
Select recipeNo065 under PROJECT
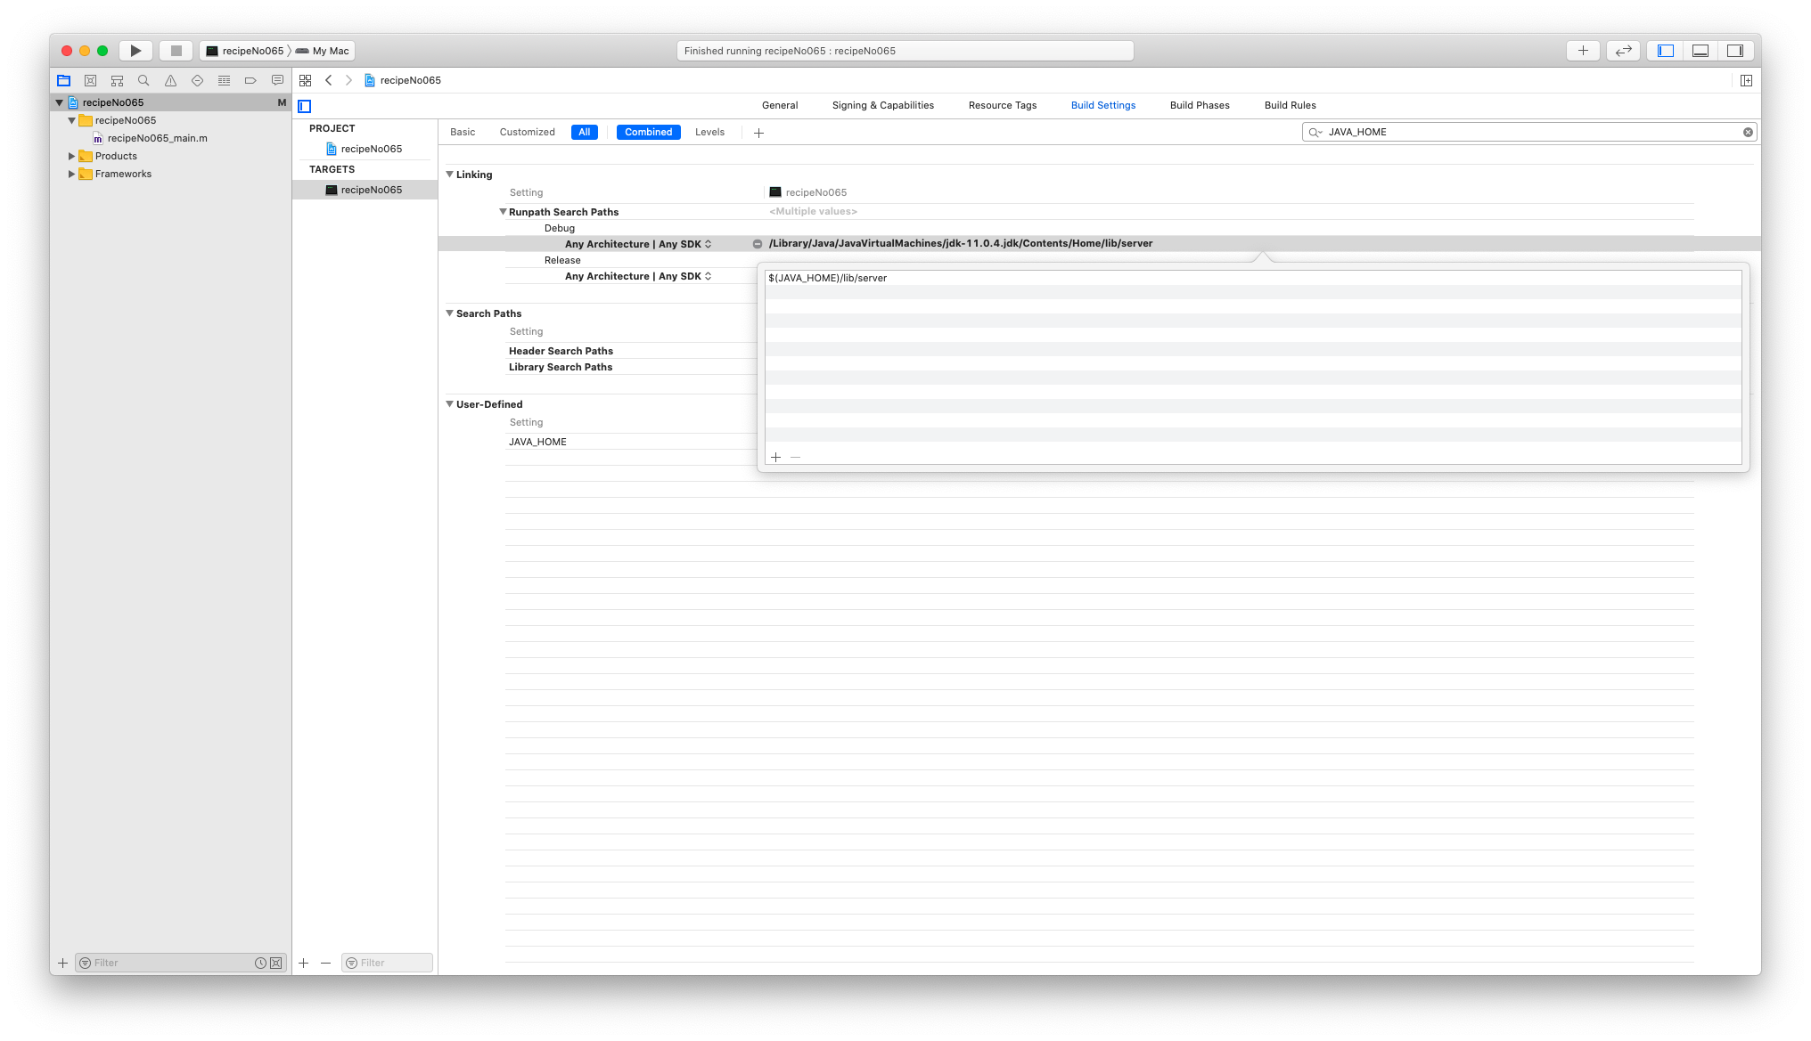click(x=365, y=149)
